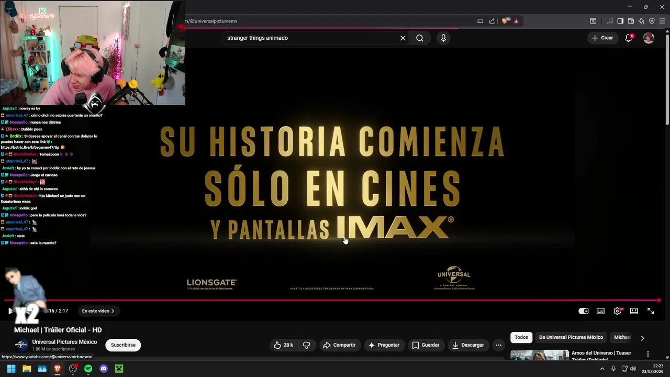Open the Brave Wallet icon
The height and width of the screenshot is (377, 670).
pyautogui.click(x=631, y=21)
